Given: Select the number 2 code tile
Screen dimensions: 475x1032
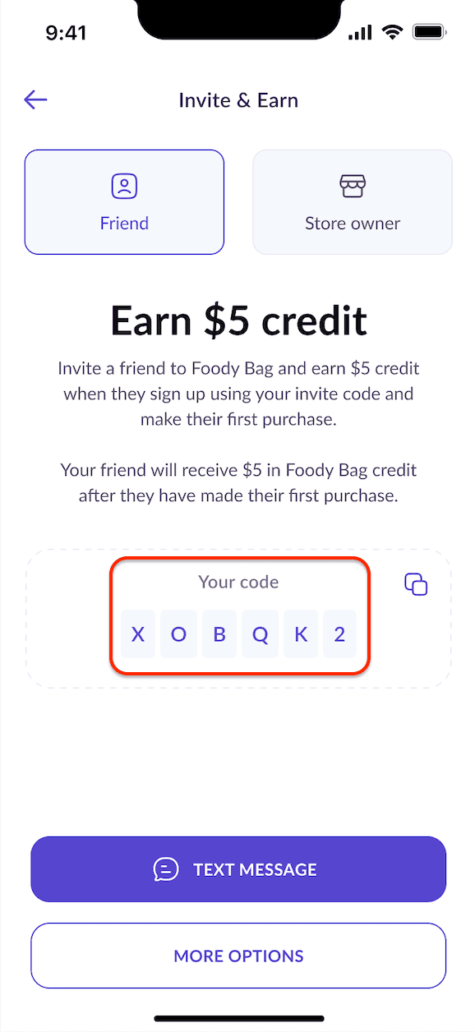Looking at the screenshot, I should click(x=339, y=633).
